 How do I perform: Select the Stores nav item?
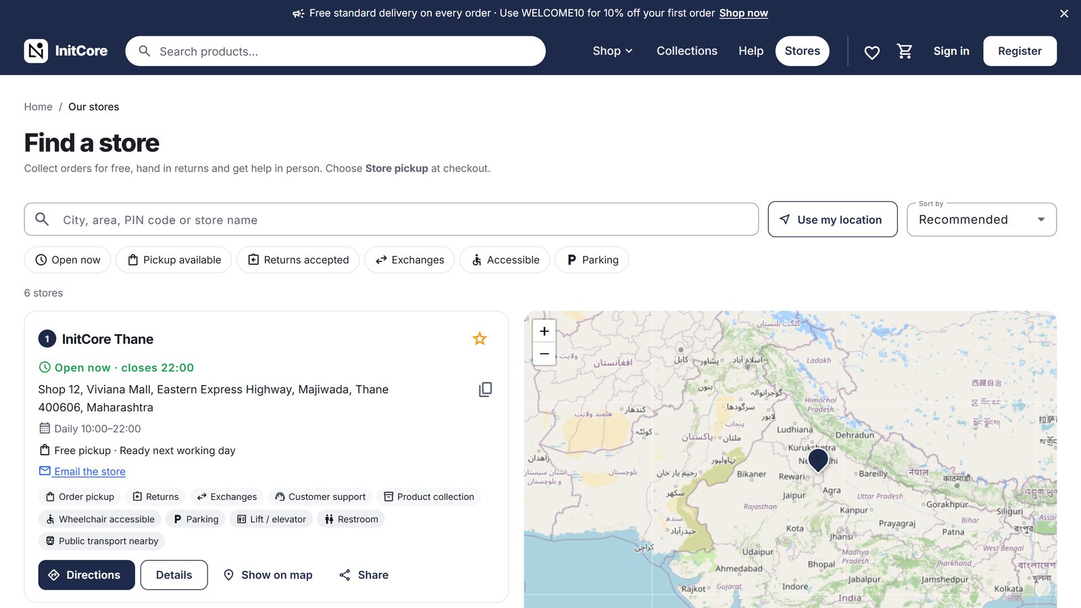[x=802, y=51]
